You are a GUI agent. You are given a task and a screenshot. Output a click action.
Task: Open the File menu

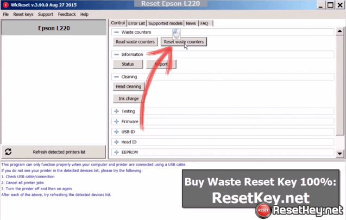pyautogui.click(x=6, y=14)
